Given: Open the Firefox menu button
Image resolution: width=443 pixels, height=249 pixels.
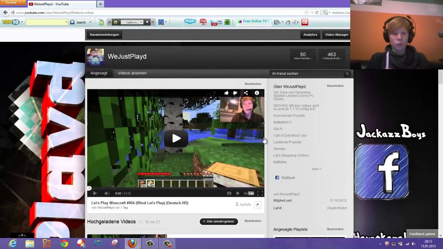Looking at the screenshot, I should [13, 2].
